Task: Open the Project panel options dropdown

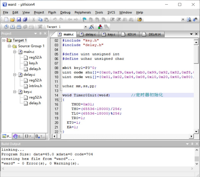Action: coord(36,33)
